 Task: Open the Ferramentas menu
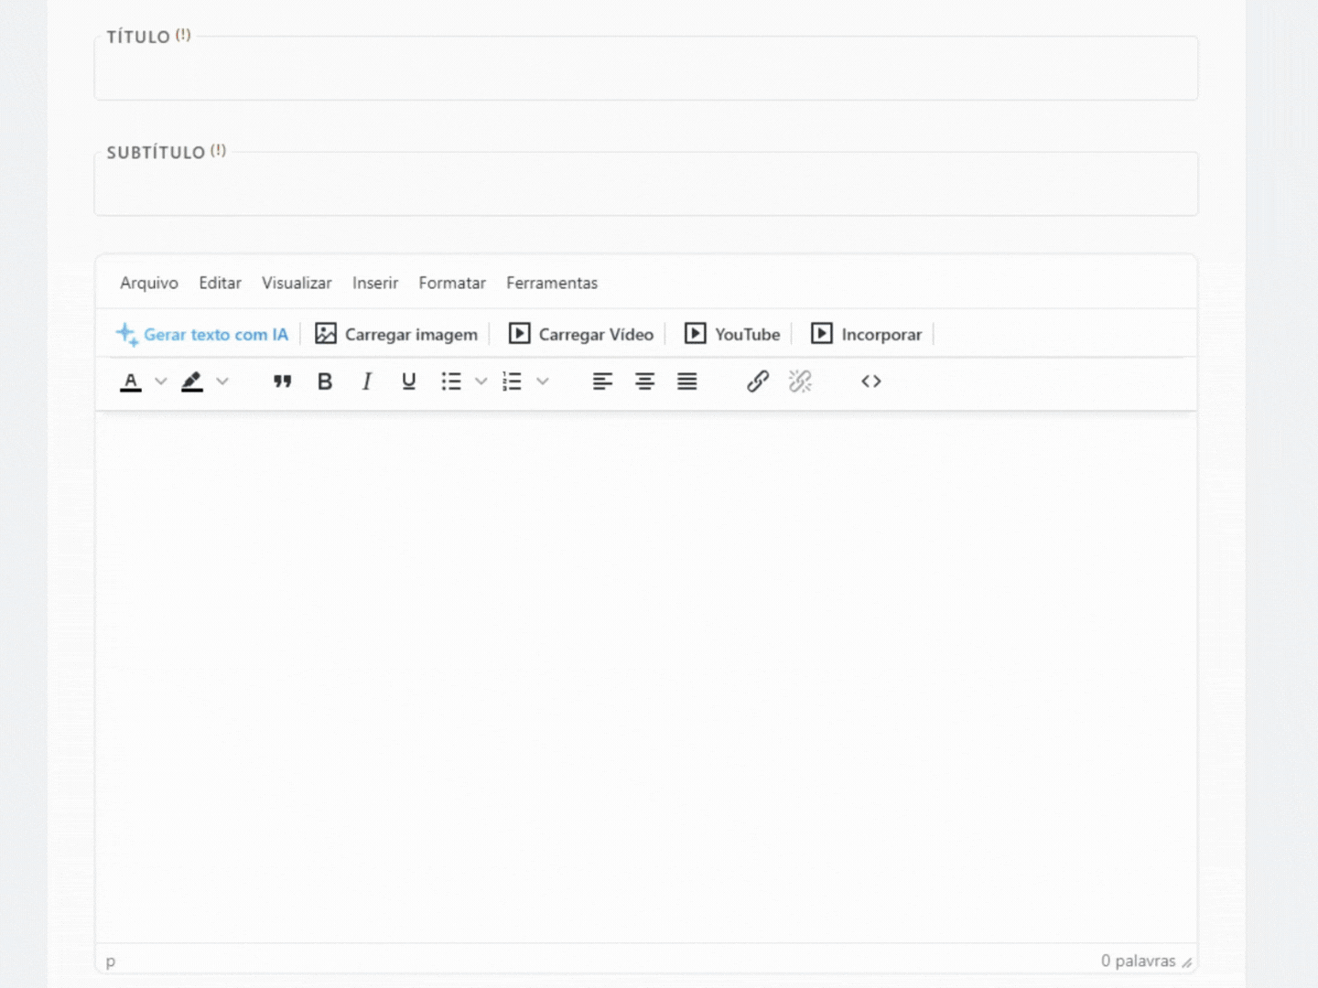(x=552, y=283)
